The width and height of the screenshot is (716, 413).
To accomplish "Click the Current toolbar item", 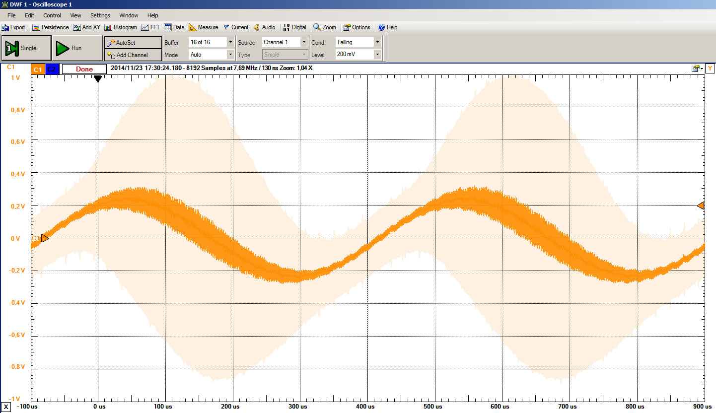I will click(x=236, y=27).
